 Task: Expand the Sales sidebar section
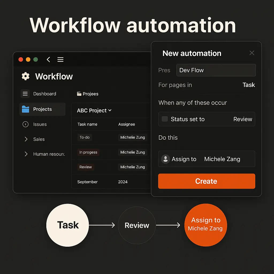tap(26, 139)
